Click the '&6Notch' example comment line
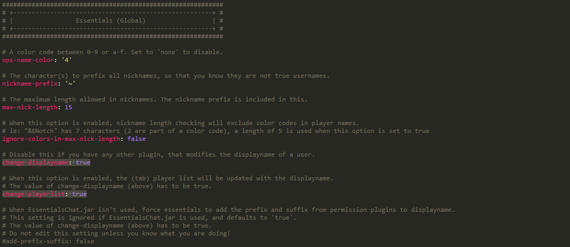570x247 pixels. pyautogui.click(x=215, y=131)
